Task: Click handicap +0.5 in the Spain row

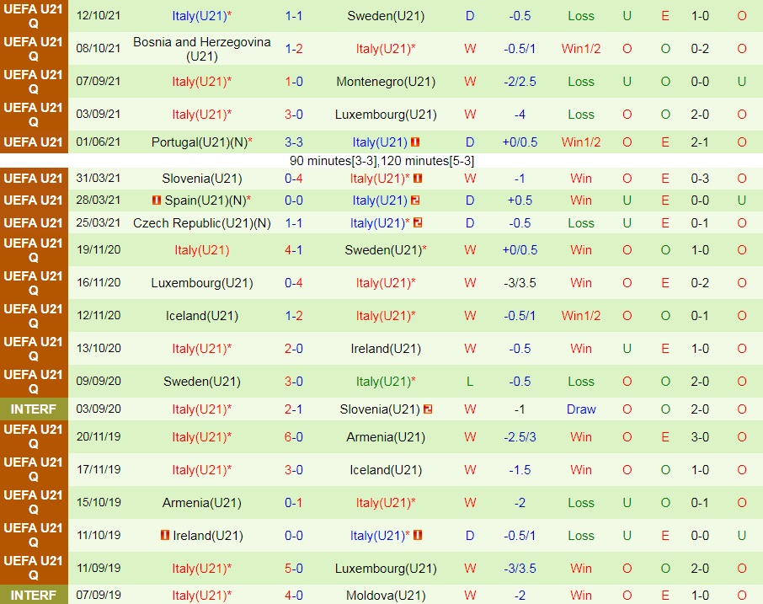Action: [x=520, y=200]
